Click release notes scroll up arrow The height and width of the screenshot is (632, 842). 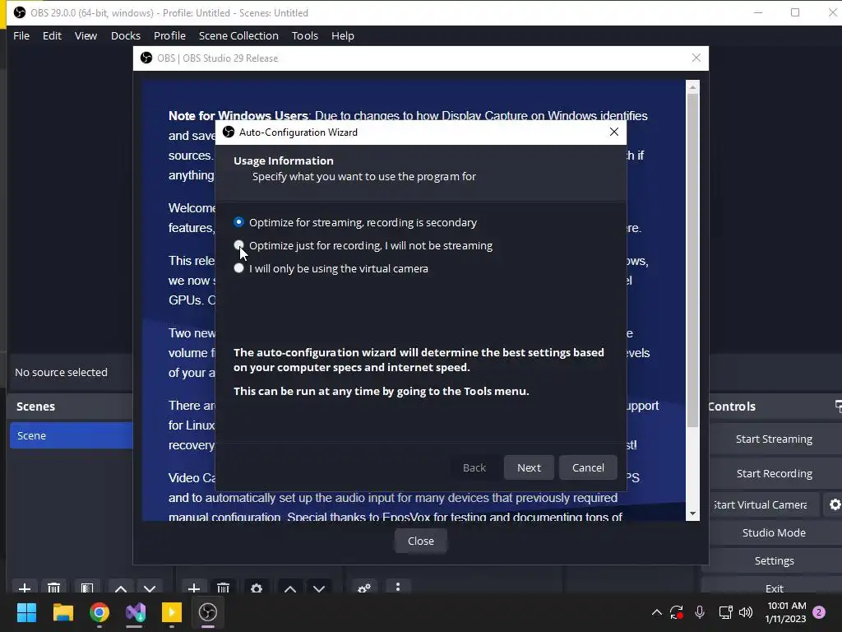tap(692, 86)
